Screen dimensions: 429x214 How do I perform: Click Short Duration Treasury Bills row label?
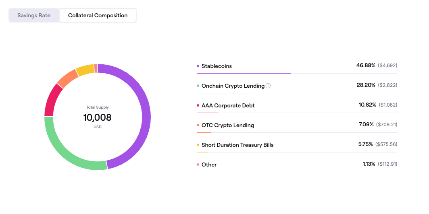237,145
